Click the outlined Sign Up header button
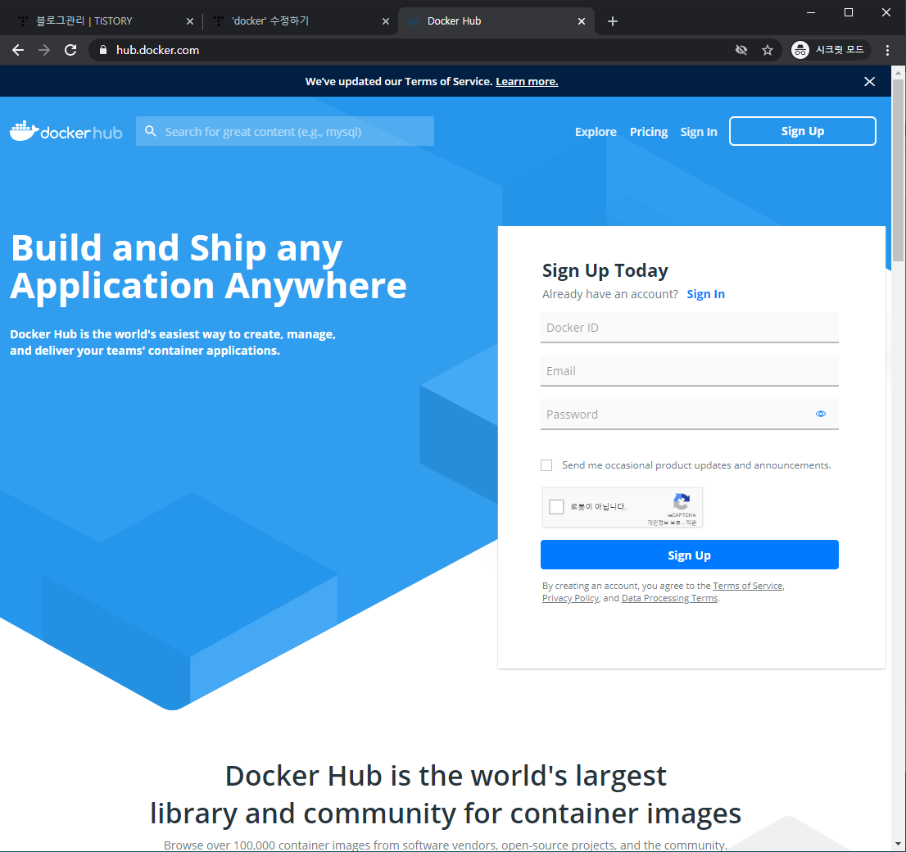The height and width of the screenshot is (852, 906). point(802,131)
